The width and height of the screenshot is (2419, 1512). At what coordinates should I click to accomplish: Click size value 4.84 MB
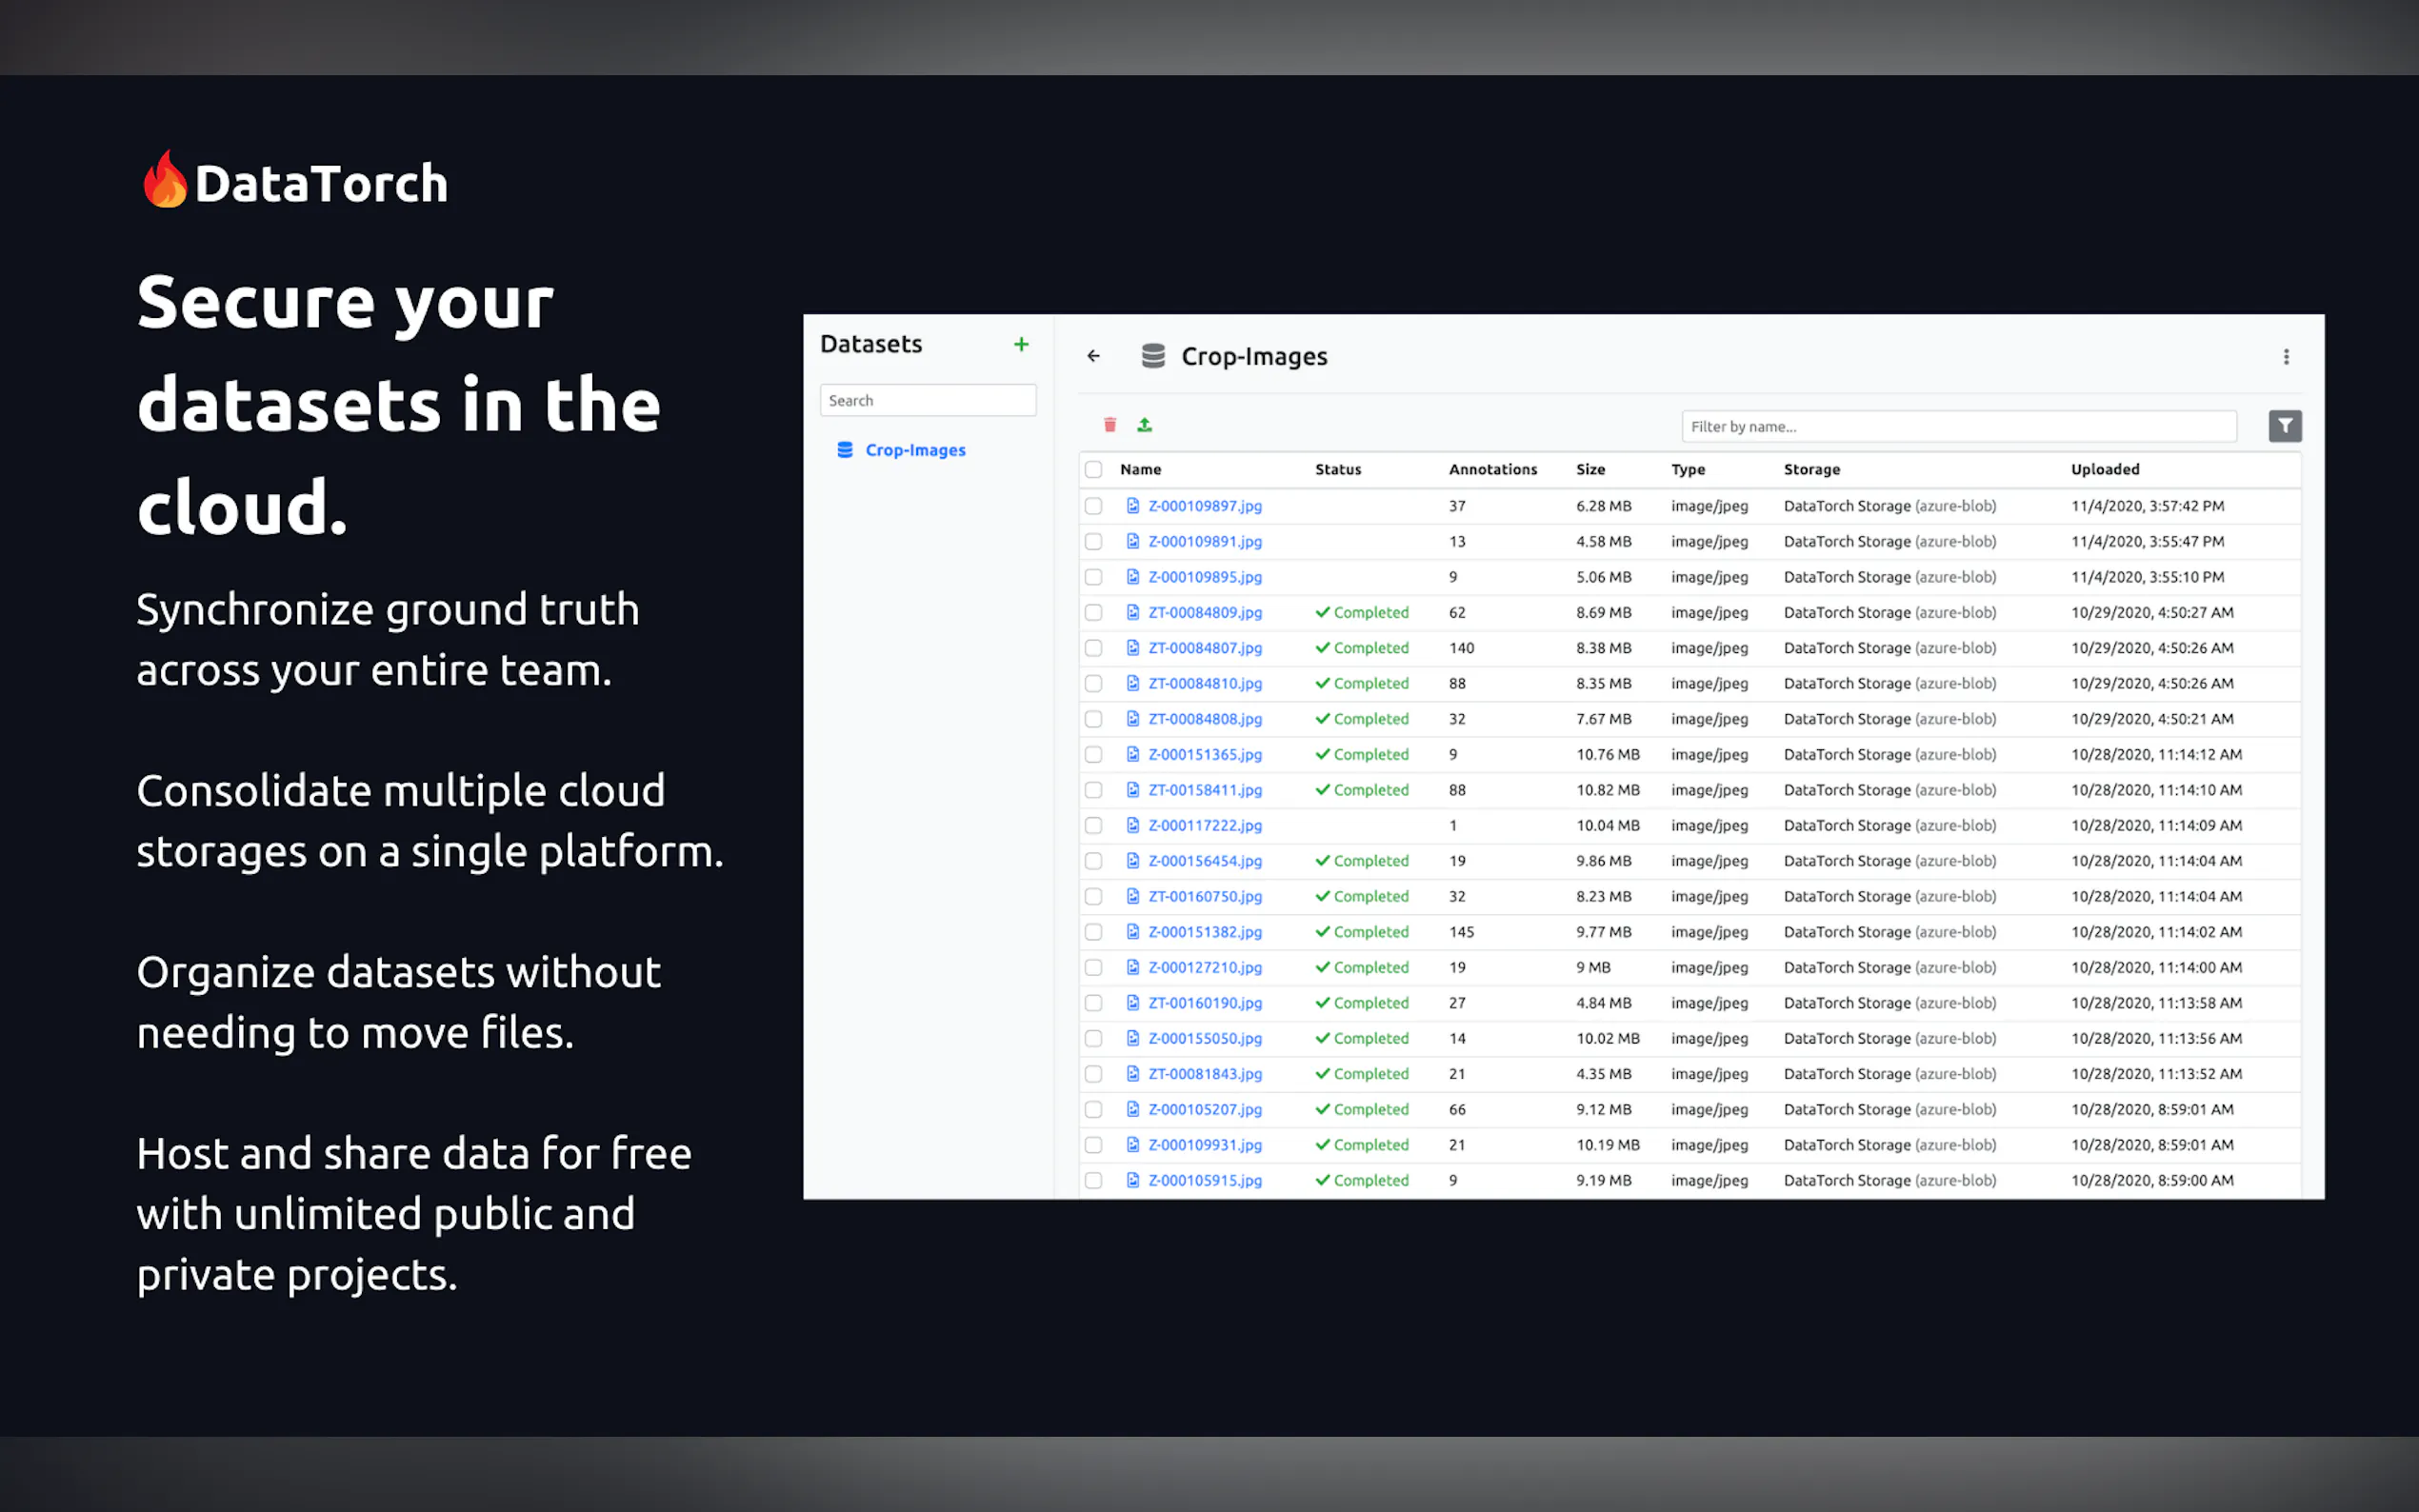(1604, 1003)
